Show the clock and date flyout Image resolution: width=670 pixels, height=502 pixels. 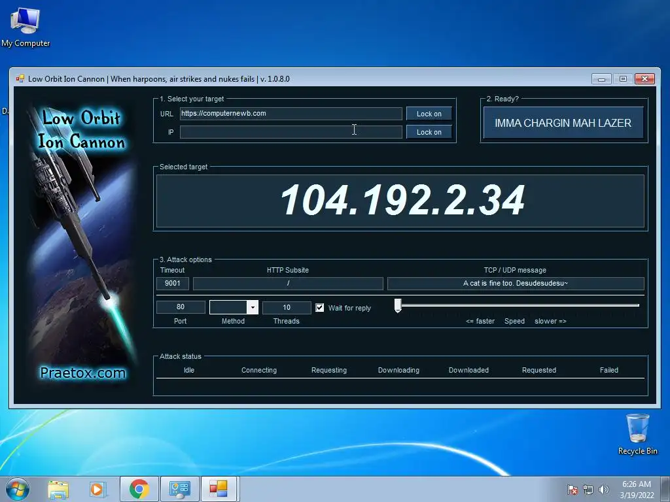tap(637, 490)
